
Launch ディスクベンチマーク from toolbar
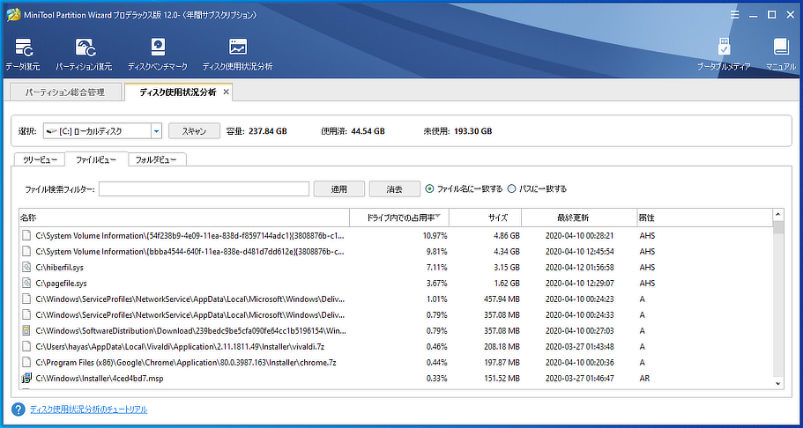click(157, 54)
